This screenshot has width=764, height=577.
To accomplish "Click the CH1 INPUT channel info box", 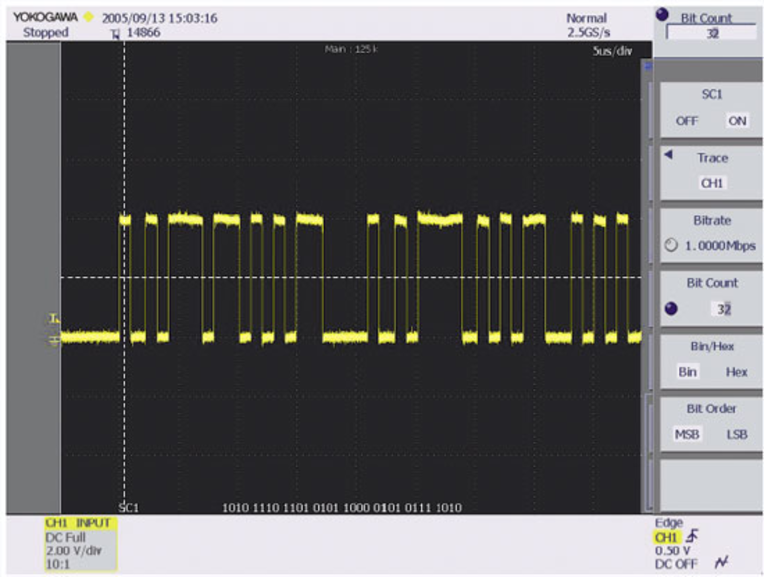I will [x=81, y=544].
